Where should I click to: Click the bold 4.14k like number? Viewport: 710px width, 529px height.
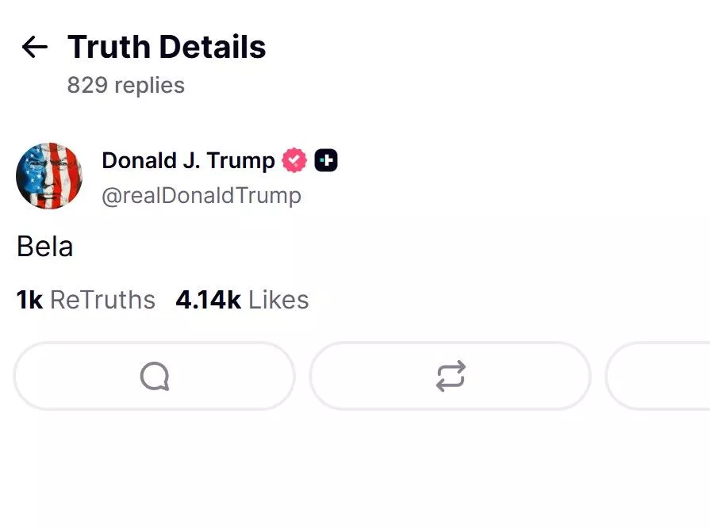(x=208, y=300)
